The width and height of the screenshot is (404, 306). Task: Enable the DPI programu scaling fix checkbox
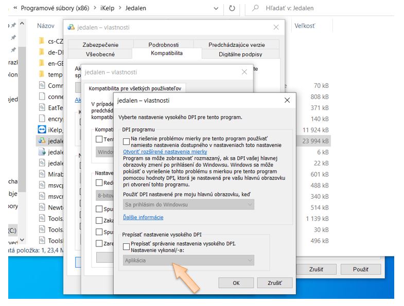pyautogui.click(x=127, y=141)
